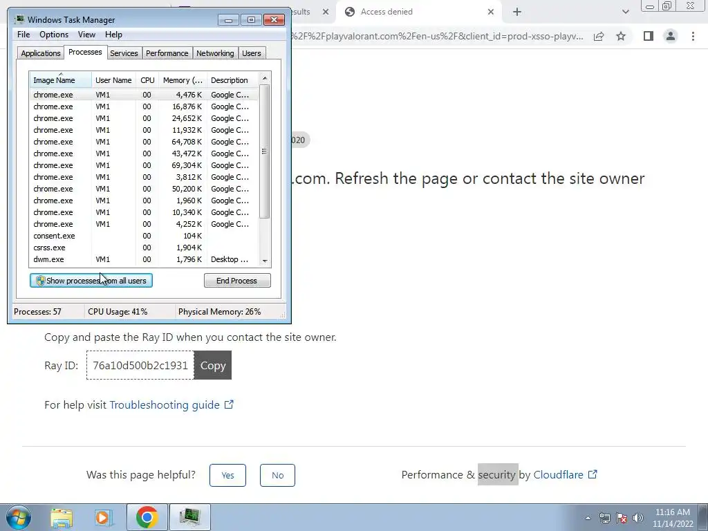Copy the Ray ID
Screen dimensions: 708x531
[x=213, y=365]
